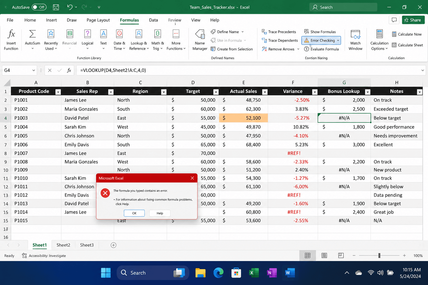Switch to Sheet3 tab
Screen dimensions: 428x285
click(87, 245)
